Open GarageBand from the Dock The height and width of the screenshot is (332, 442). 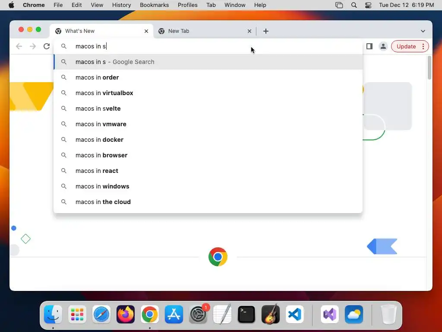(271, 314)
